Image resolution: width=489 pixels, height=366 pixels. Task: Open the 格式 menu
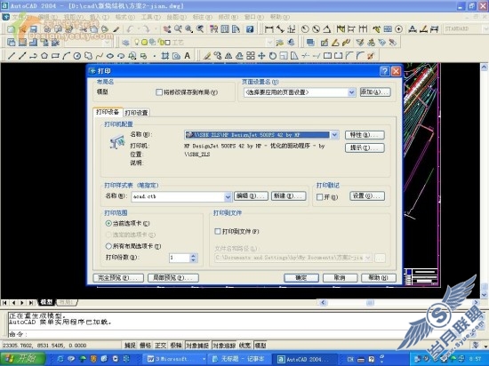(125, 17)
